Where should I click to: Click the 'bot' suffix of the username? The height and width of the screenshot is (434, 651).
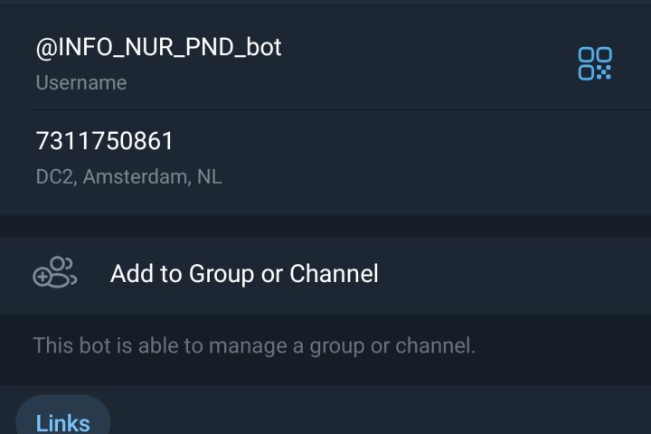pyautogui.click(x=263, y=47)
